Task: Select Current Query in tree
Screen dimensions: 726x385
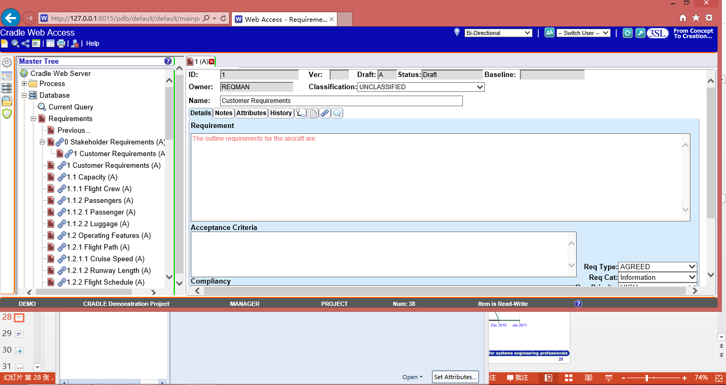Action: [71, 107]
